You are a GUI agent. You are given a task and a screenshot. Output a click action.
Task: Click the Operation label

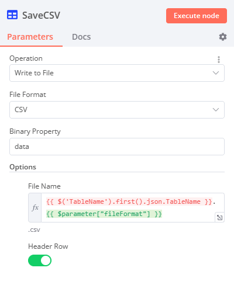[26, 58]
